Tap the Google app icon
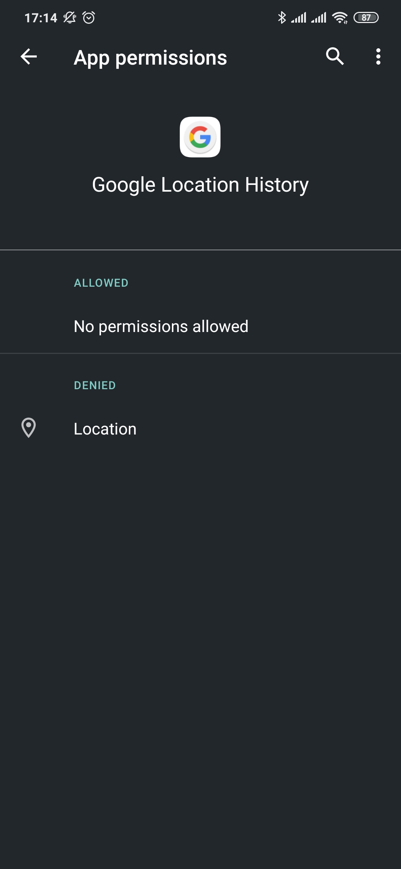This screenshot has width=401, height=869. [x=200, y=137]
